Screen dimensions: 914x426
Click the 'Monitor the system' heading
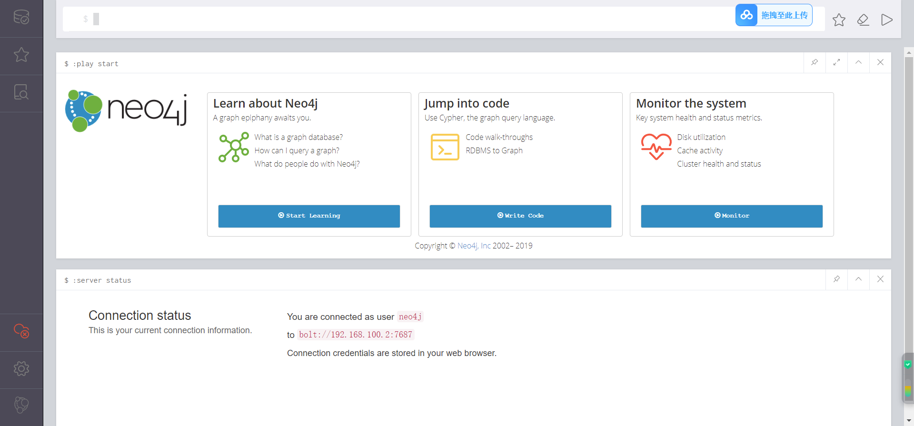tap(691, 103)
